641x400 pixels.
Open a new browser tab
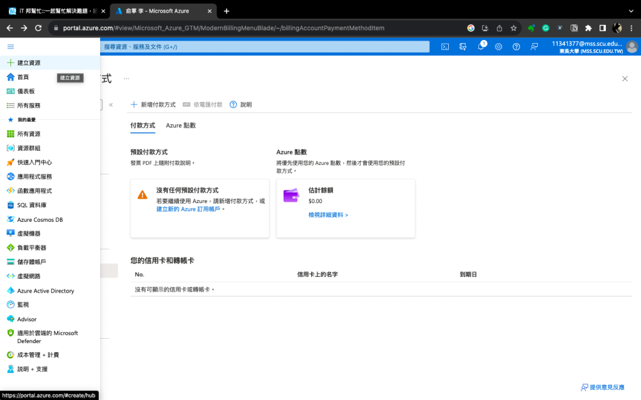[227, 11]
